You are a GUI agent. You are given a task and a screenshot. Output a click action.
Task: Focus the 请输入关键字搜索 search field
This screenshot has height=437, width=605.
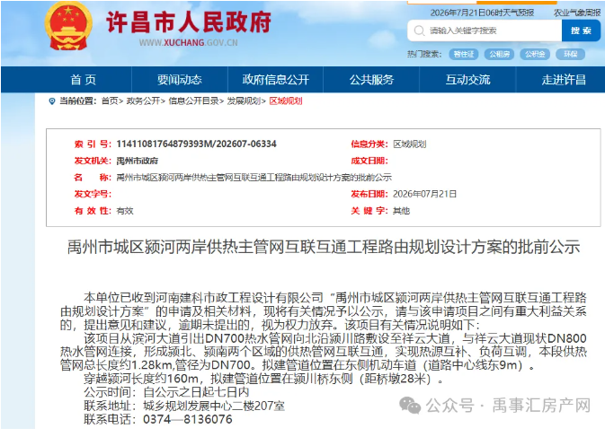click(x=485, y=31)
